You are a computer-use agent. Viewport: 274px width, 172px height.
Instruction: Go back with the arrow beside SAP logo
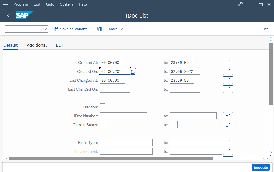8,16
